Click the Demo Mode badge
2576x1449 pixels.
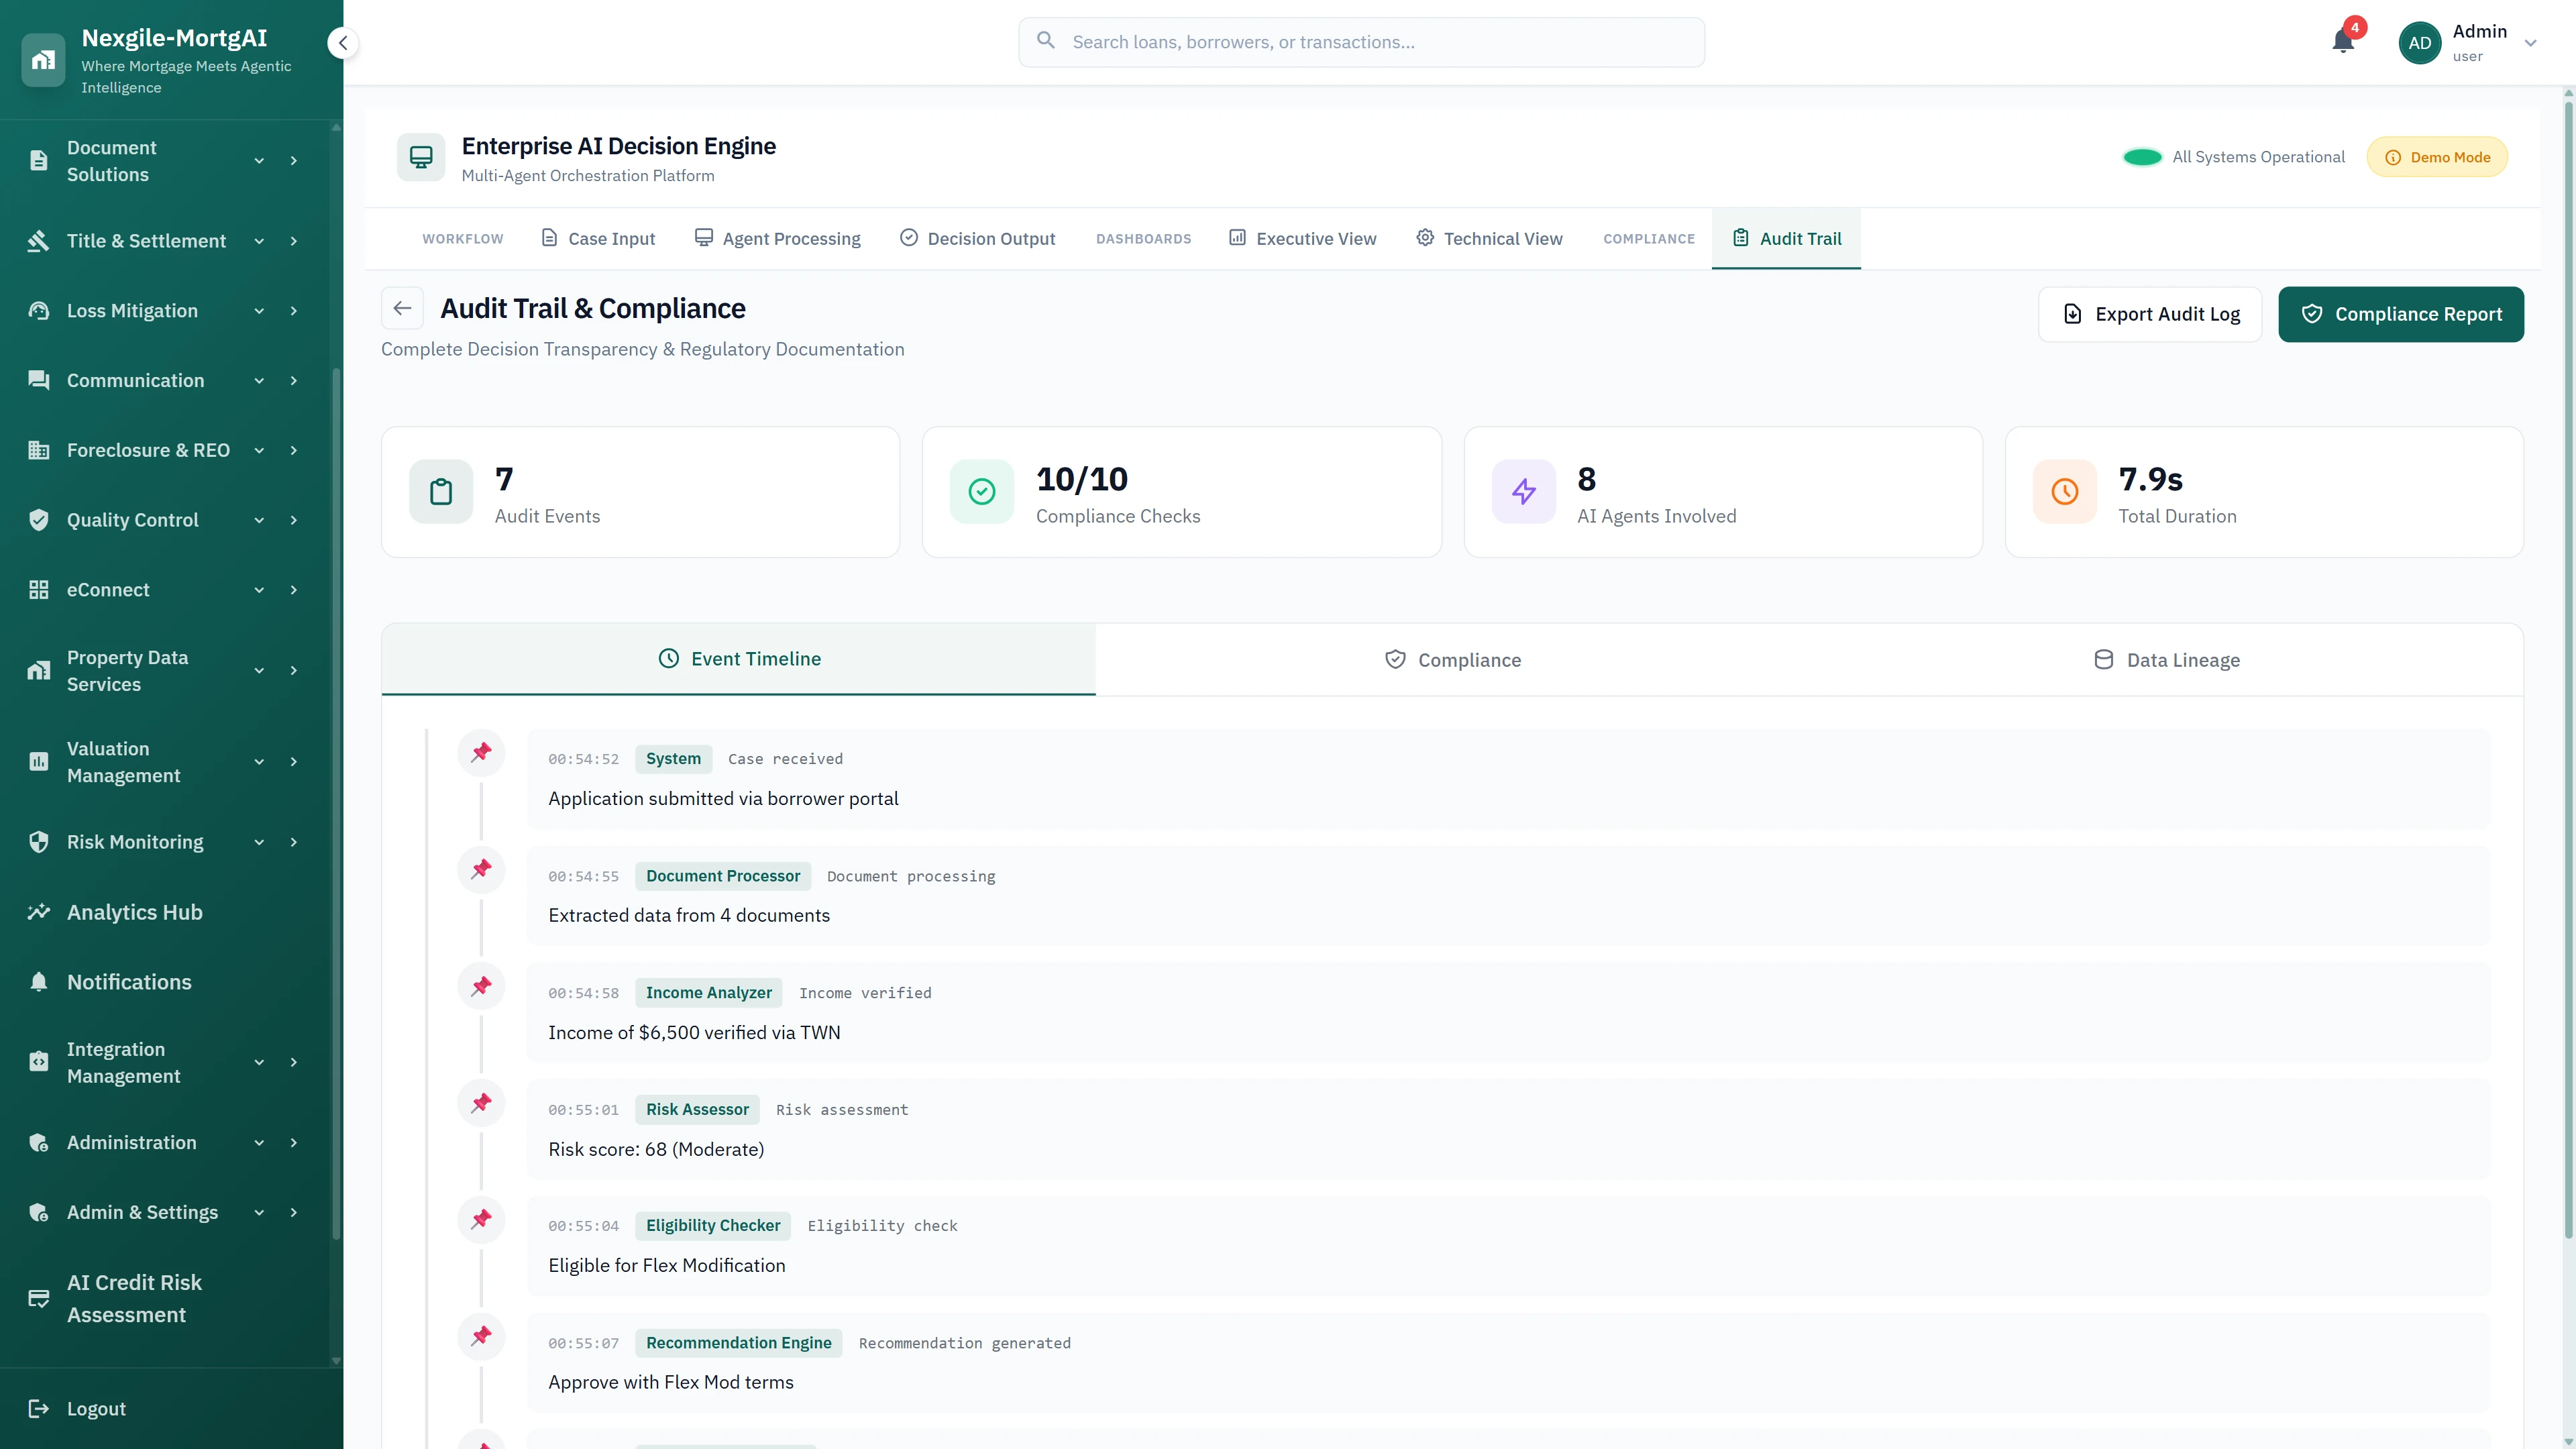click(x=2438, y=156)
